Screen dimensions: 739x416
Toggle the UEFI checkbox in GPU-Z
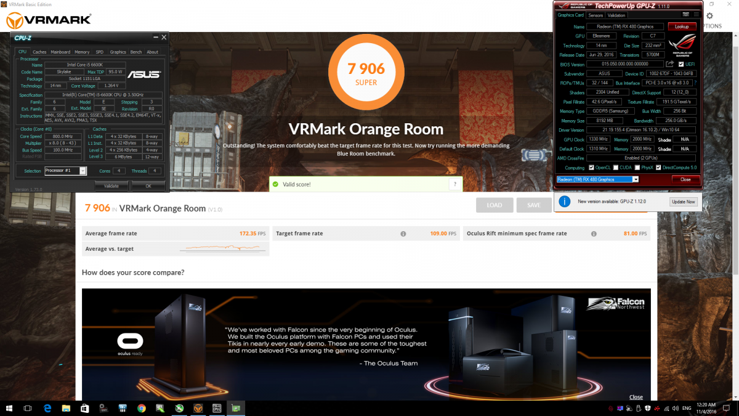tap(680, 64)
